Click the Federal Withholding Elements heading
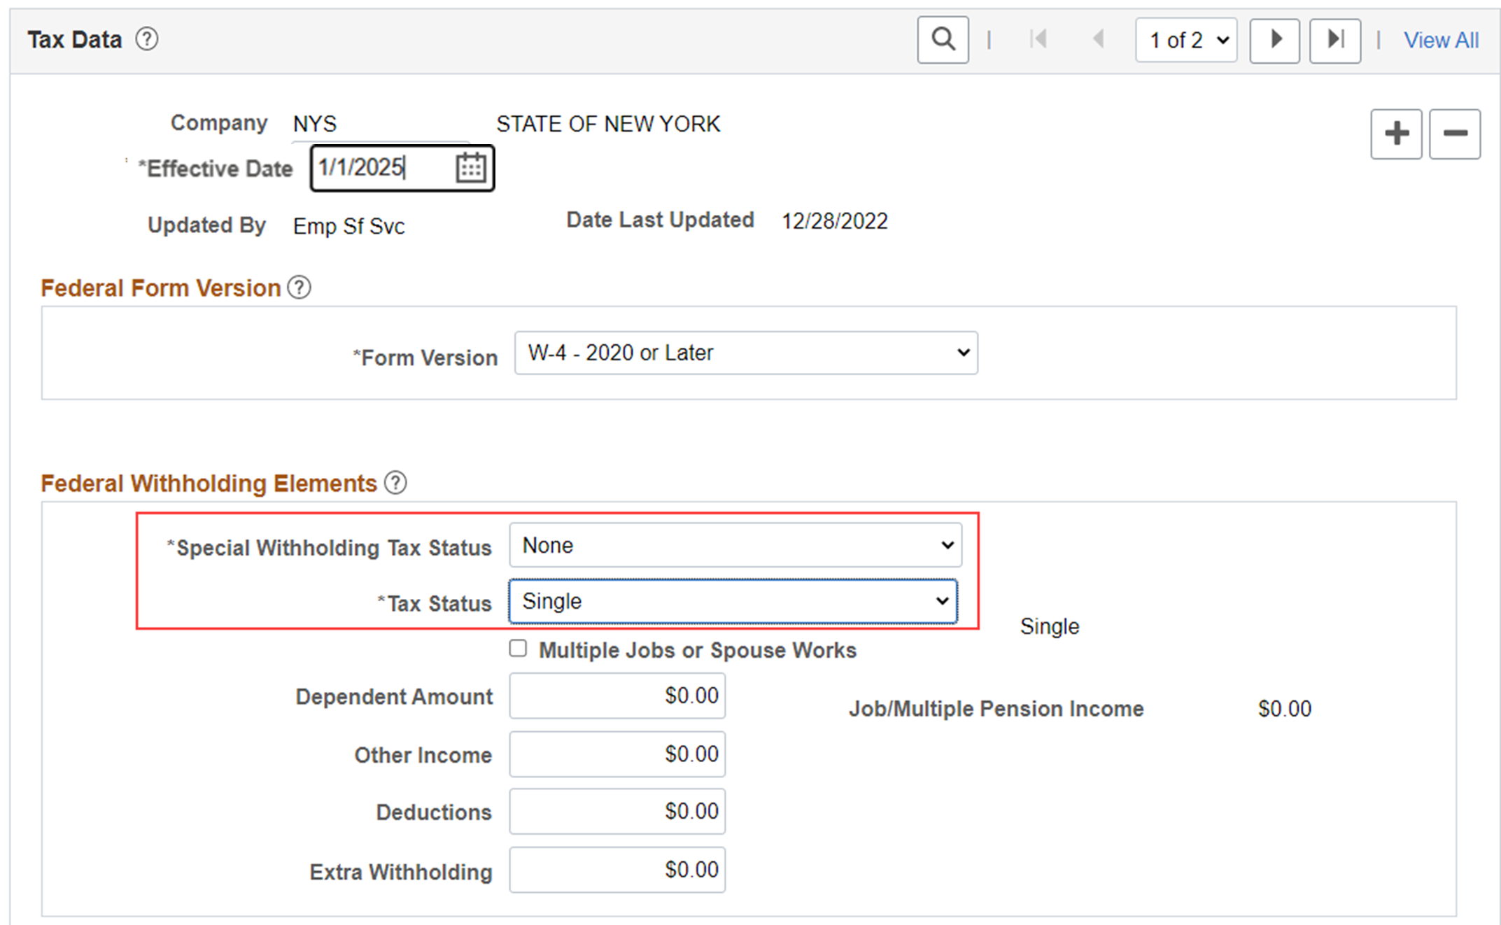 click(x=209, y=483)
